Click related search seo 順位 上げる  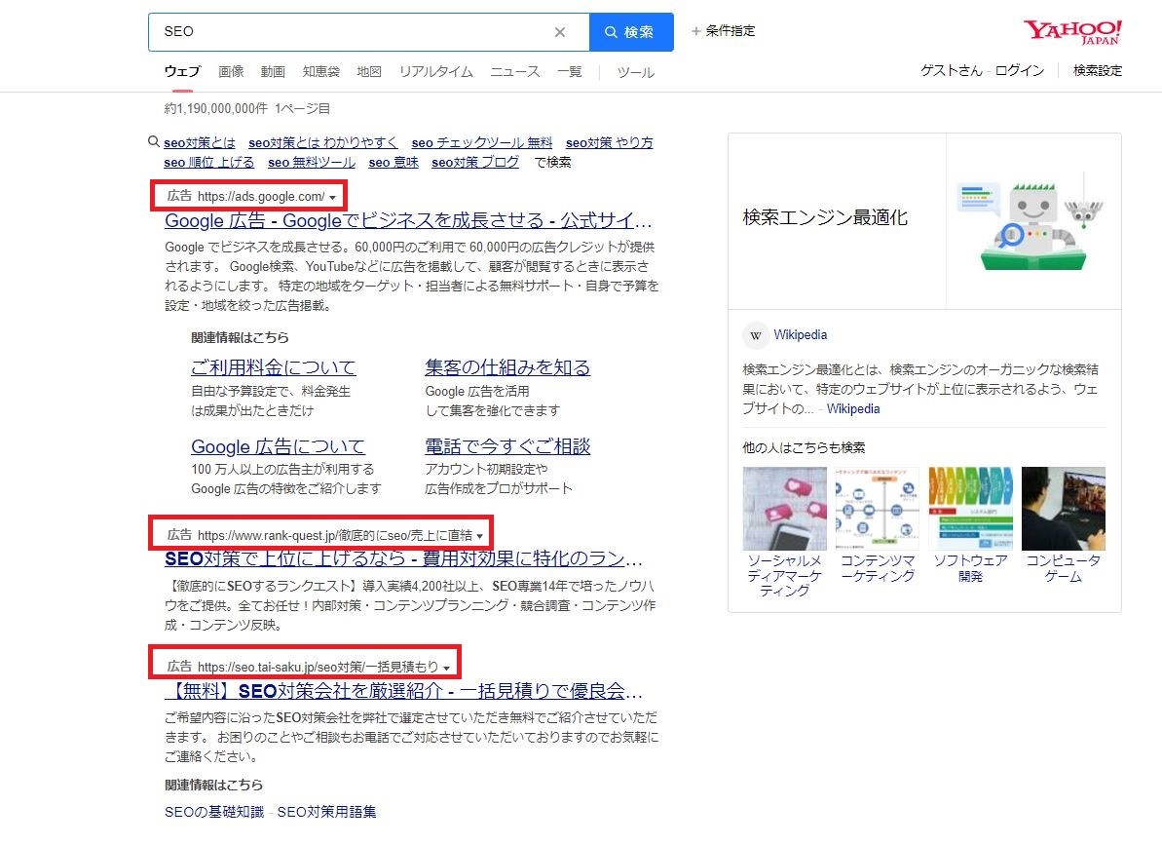click(x=209, y=163)
